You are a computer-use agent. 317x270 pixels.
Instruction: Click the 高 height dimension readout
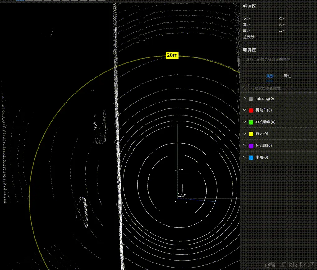click(247, 30)
